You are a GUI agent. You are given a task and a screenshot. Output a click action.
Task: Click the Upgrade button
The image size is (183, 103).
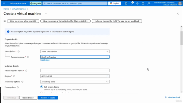click(35, 3)
